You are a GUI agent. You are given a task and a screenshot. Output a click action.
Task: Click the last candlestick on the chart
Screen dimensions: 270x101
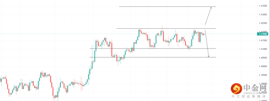204,34
